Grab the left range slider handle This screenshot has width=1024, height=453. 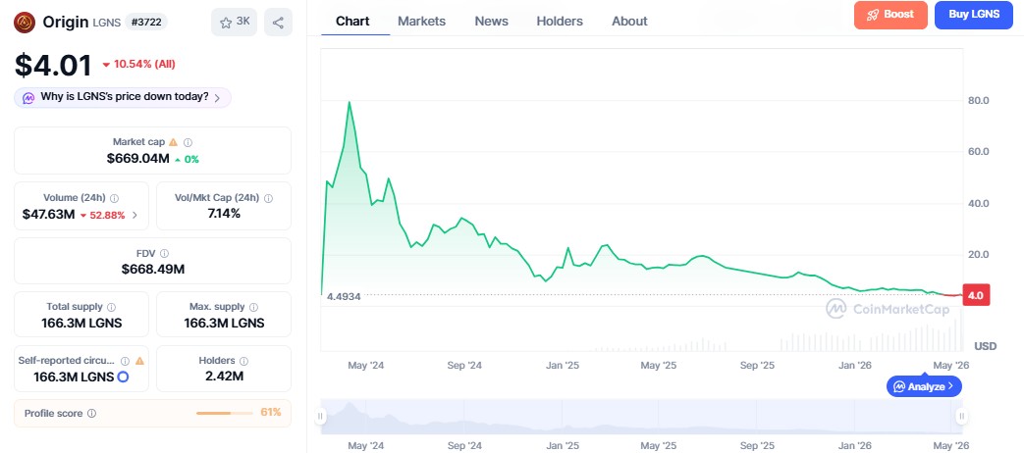[321, 416]
